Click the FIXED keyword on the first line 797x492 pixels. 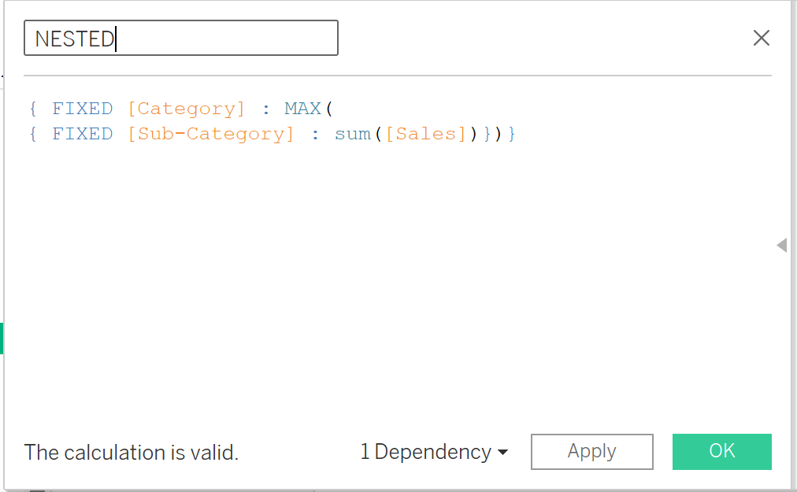pos(82,109)
